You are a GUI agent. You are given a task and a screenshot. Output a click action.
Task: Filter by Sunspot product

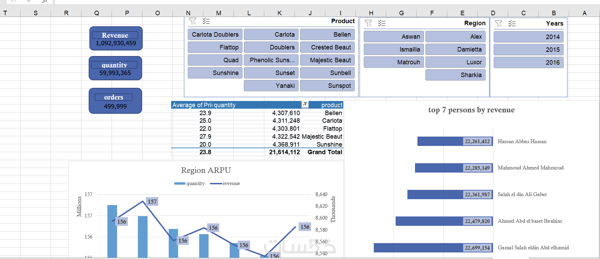click(x=327, y=86)
